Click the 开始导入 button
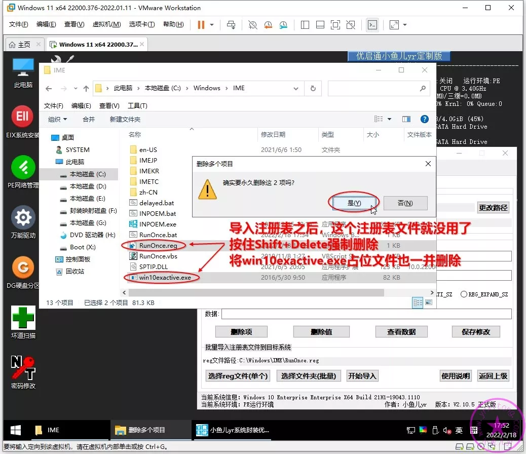This screenshot has width=526, height=454. (362, 376)
